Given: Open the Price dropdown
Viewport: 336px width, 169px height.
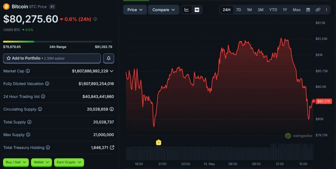Looking at the screenshot, I should point(135,10).
